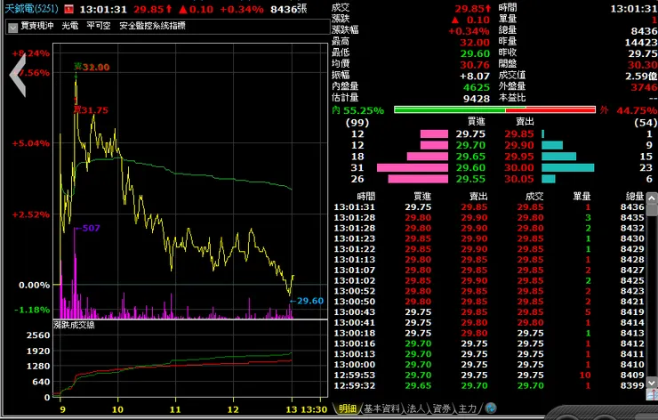The width and height of the screenshot is (658, 420).
Task: Click the pink bid volume bar at 29.60
Action: (x=413, y=167)
